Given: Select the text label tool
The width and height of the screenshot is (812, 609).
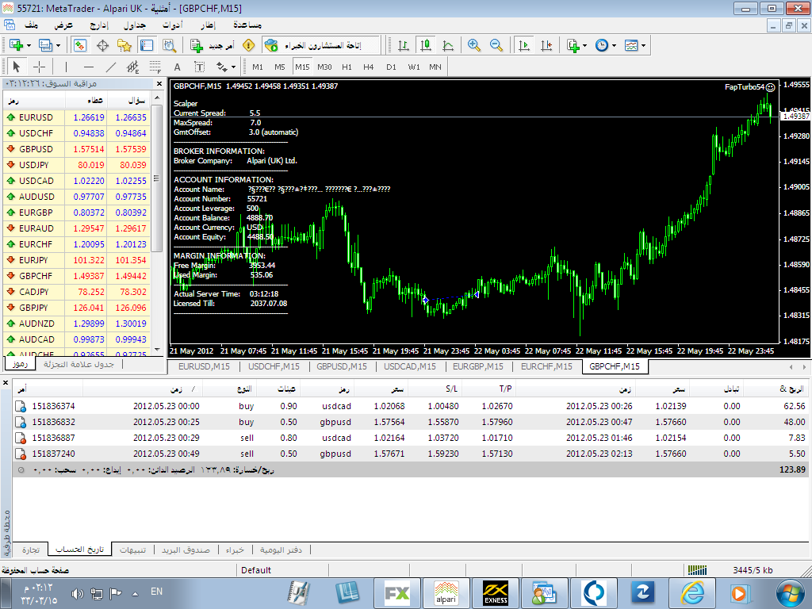Looking at the screenshot, I should (x=199, y=67).
